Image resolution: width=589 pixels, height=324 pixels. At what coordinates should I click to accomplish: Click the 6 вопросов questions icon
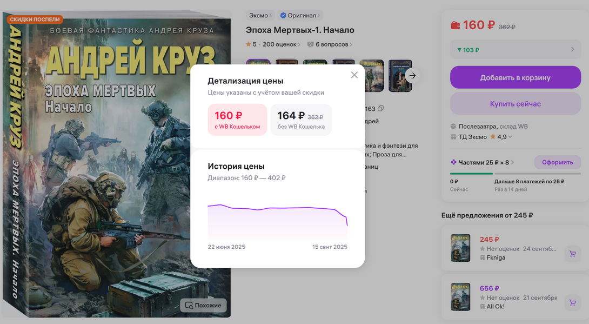coord(310,44)
